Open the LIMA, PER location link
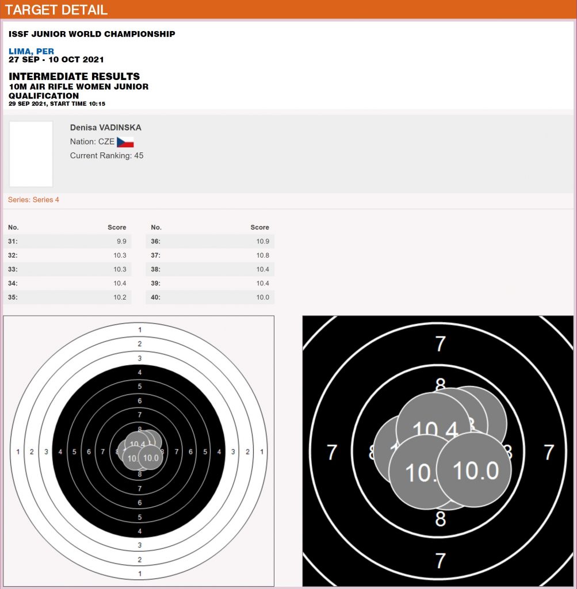The image size is (577, 589). coord(31,51)
